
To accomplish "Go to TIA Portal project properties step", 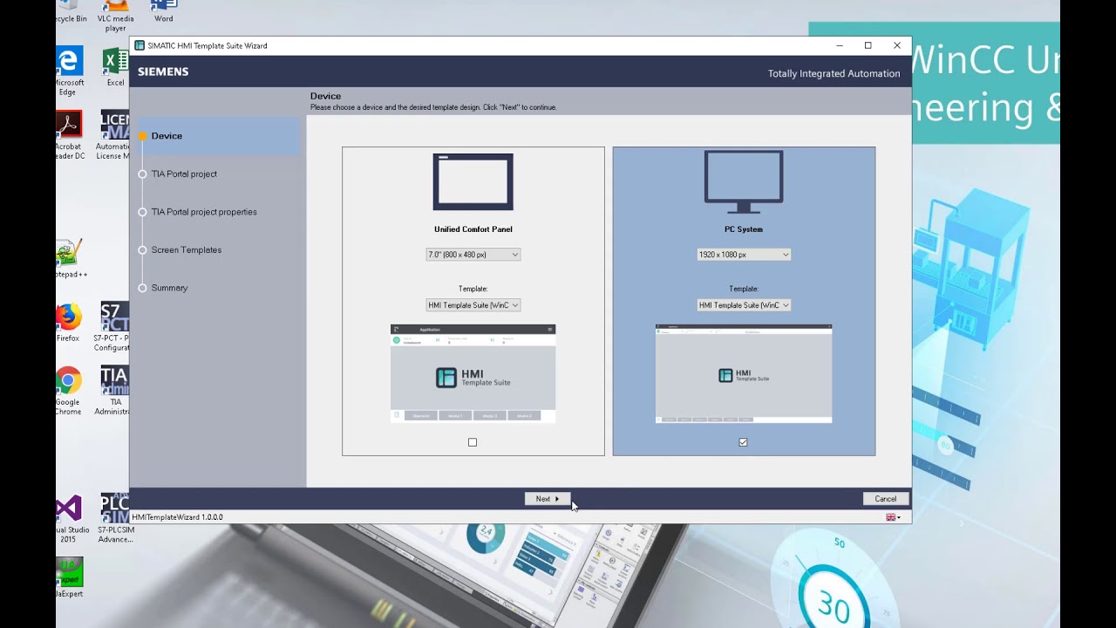I will click(x=204, y=212).
